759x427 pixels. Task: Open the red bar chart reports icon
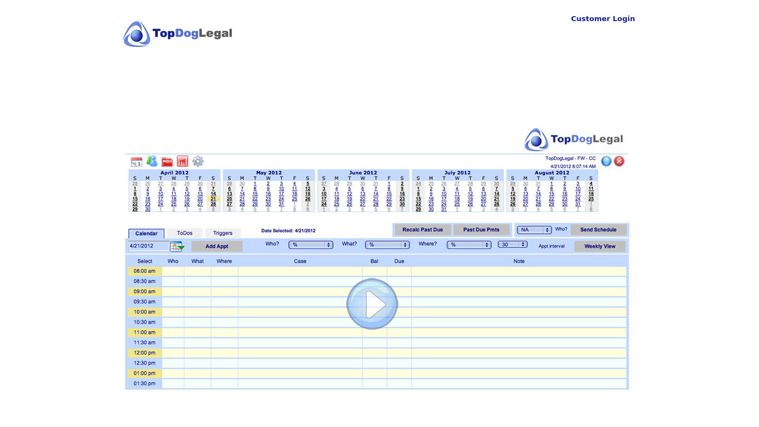182,161
